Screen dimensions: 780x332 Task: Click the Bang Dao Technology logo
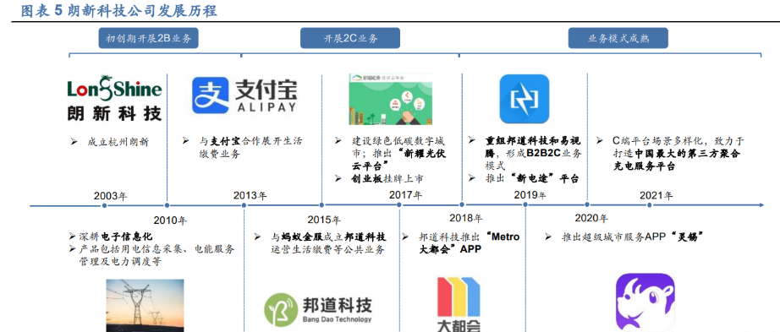(x=318, y=309)
